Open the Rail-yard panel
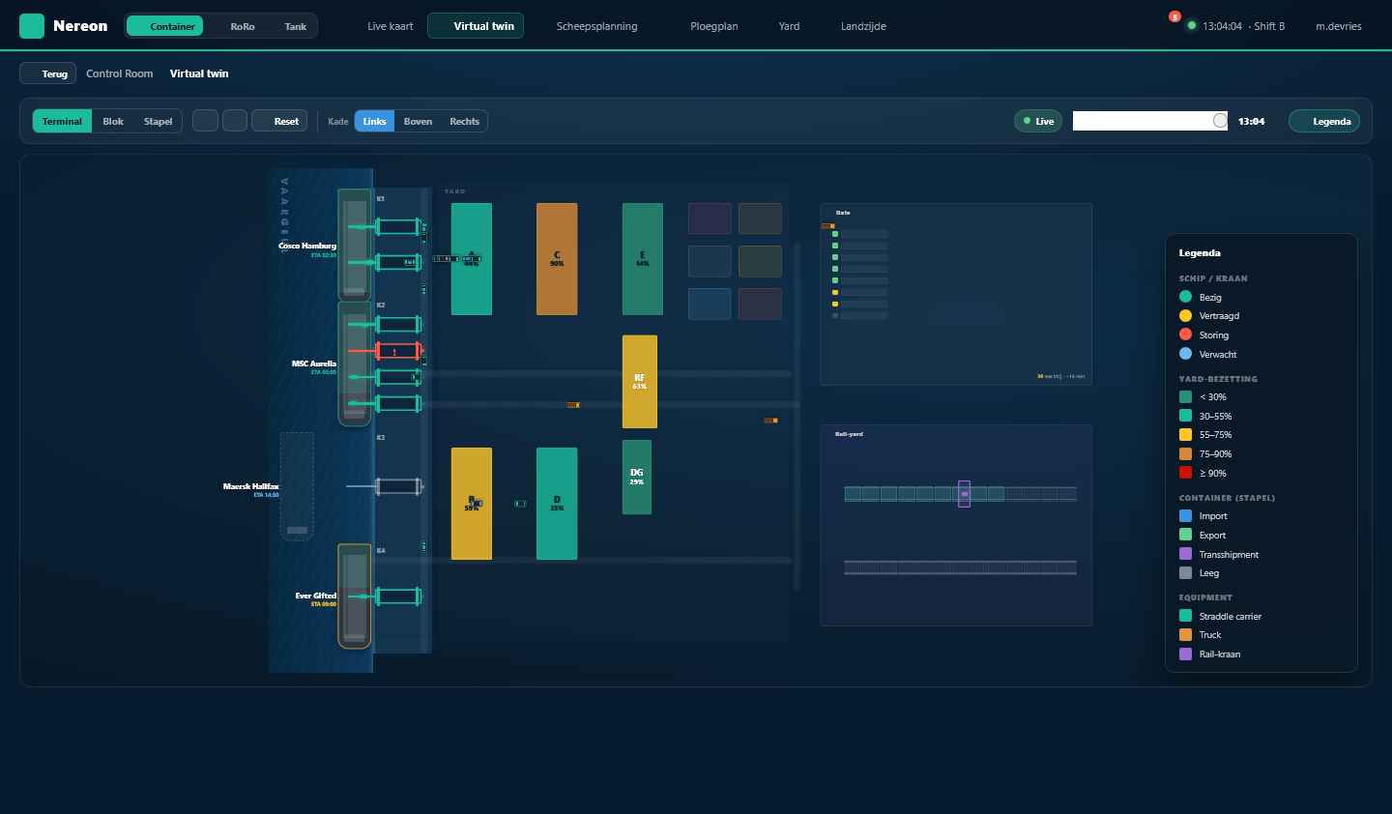Image resolution: width=1392 pixels, height=814 pixels. 956,525
